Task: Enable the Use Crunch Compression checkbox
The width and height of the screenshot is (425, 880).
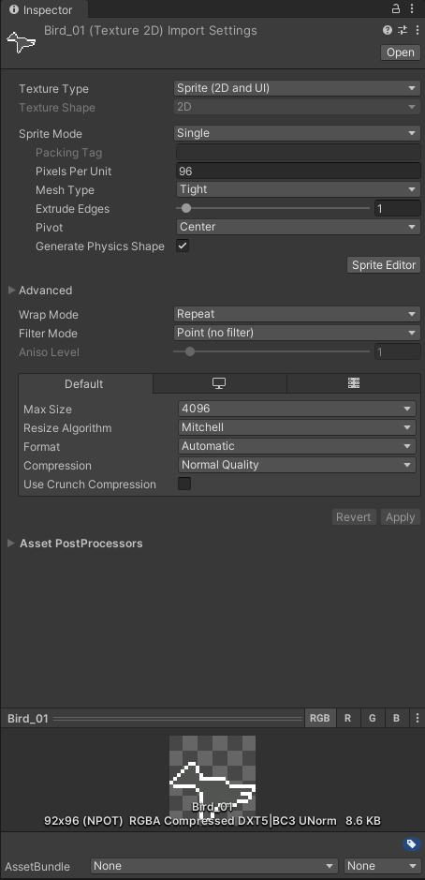Action: [183, 484]
